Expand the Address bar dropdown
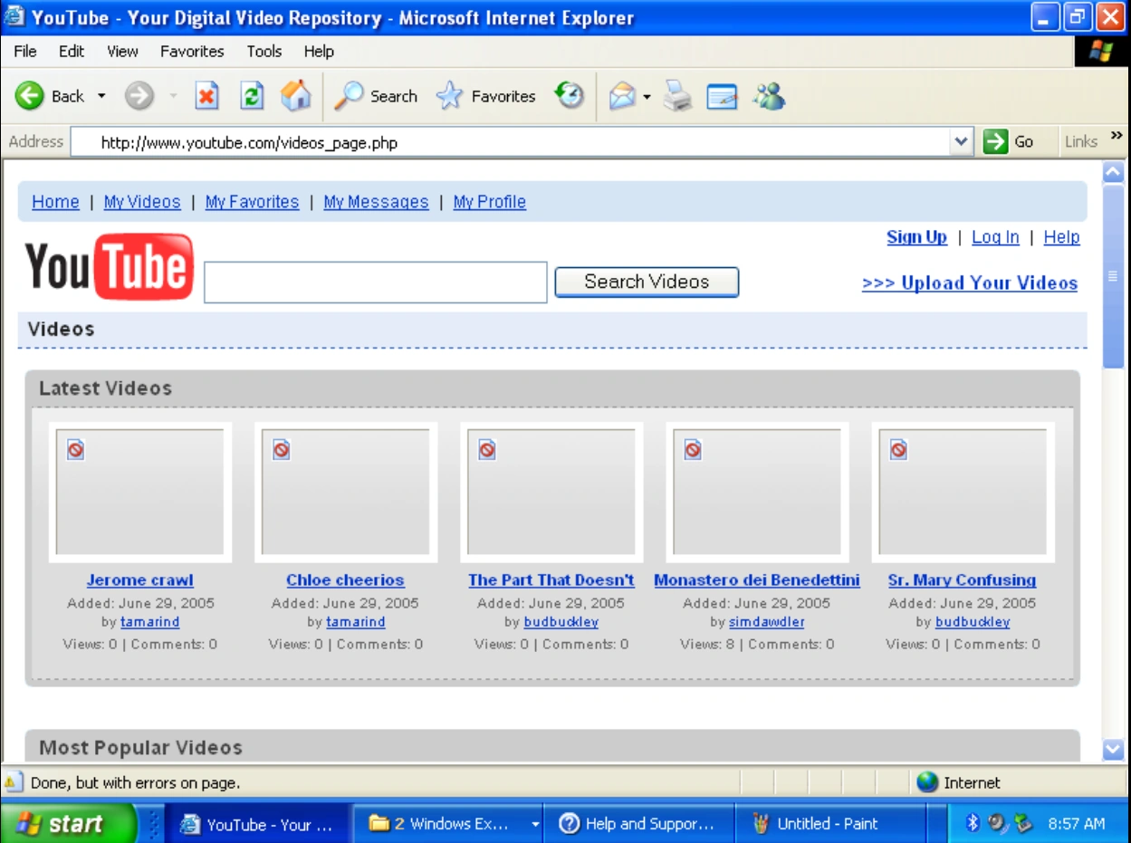Viewport: 1131px width, 843px height. [961, 142]
